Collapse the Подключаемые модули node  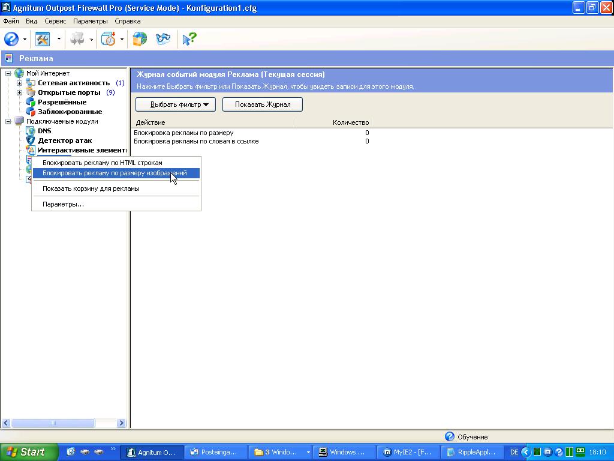pos(8,121)
